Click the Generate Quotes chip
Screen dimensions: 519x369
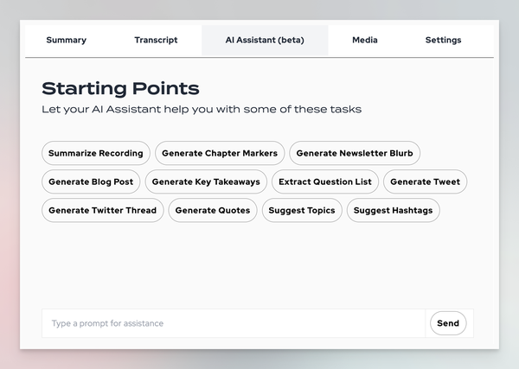tap(213, 210)
